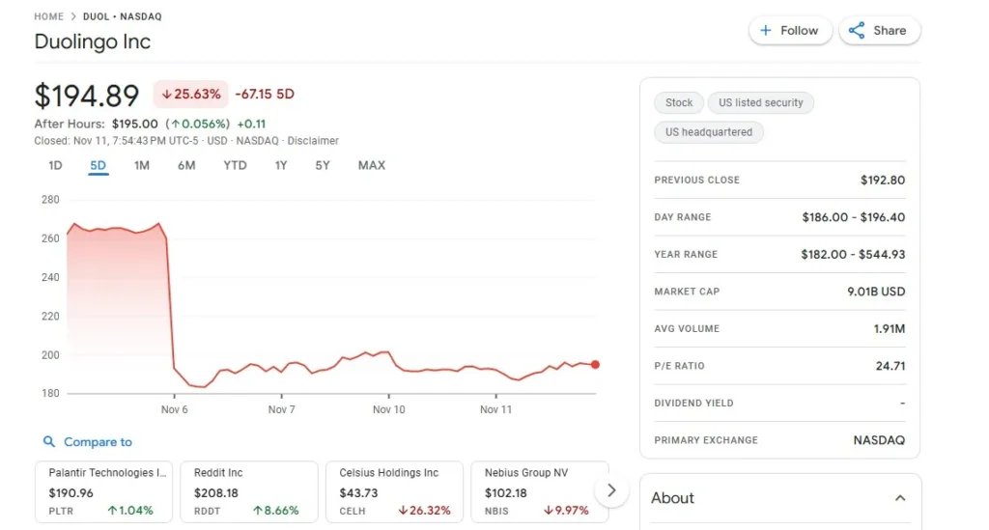Click the right arrow next to comparison cards
The height and width of the screenshot is (530, 989).
pyautogui.click(x=610, y=490)
